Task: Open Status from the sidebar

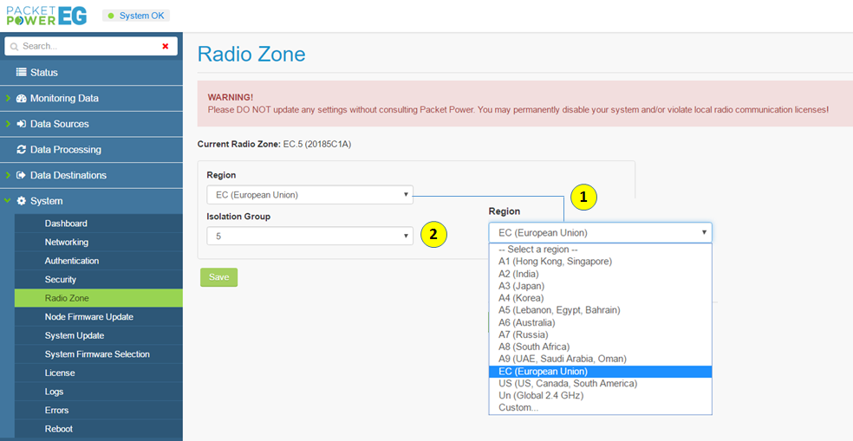Action: (x=43, y=73)
